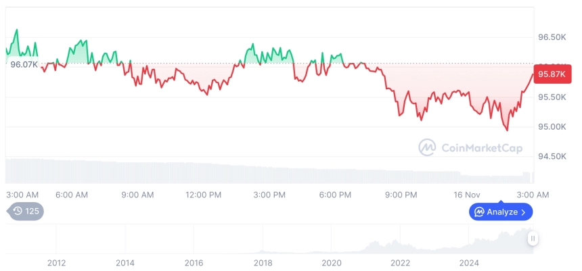Screen dimensions: 582x271
Task: Select the 95.50K price axis label
Action: [552, 97]
